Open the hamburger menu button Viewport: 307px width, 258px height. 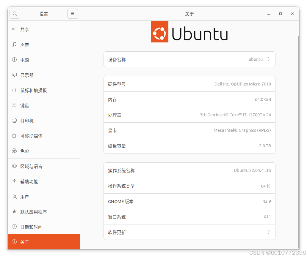[x=73, y=14]
